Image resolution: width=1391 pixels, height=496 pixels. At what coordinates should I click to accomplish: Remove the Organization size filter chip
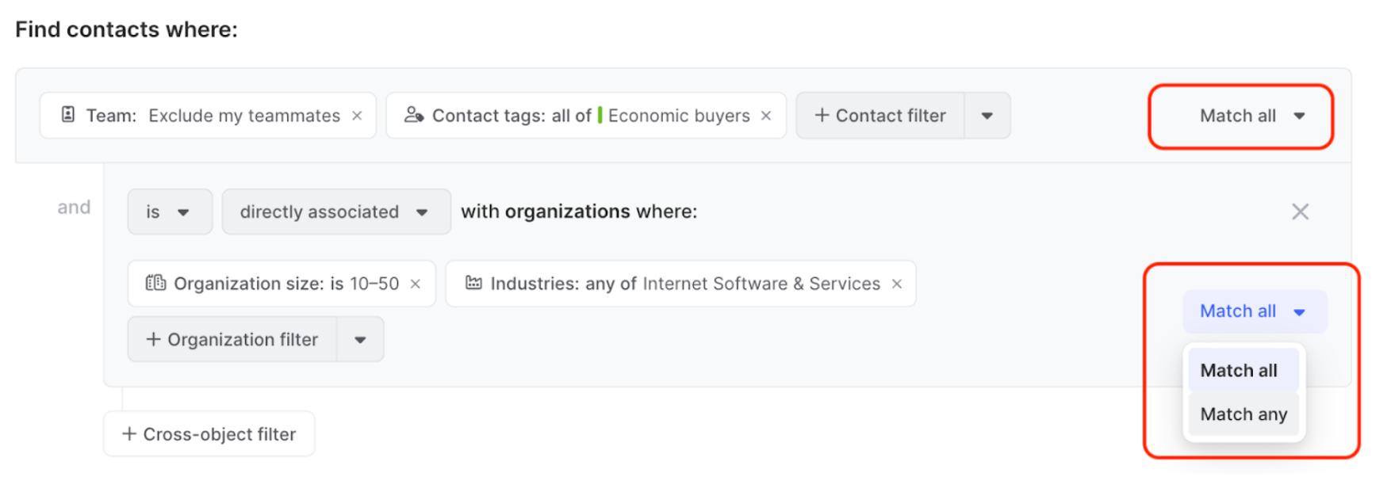[x=415, y=284]
